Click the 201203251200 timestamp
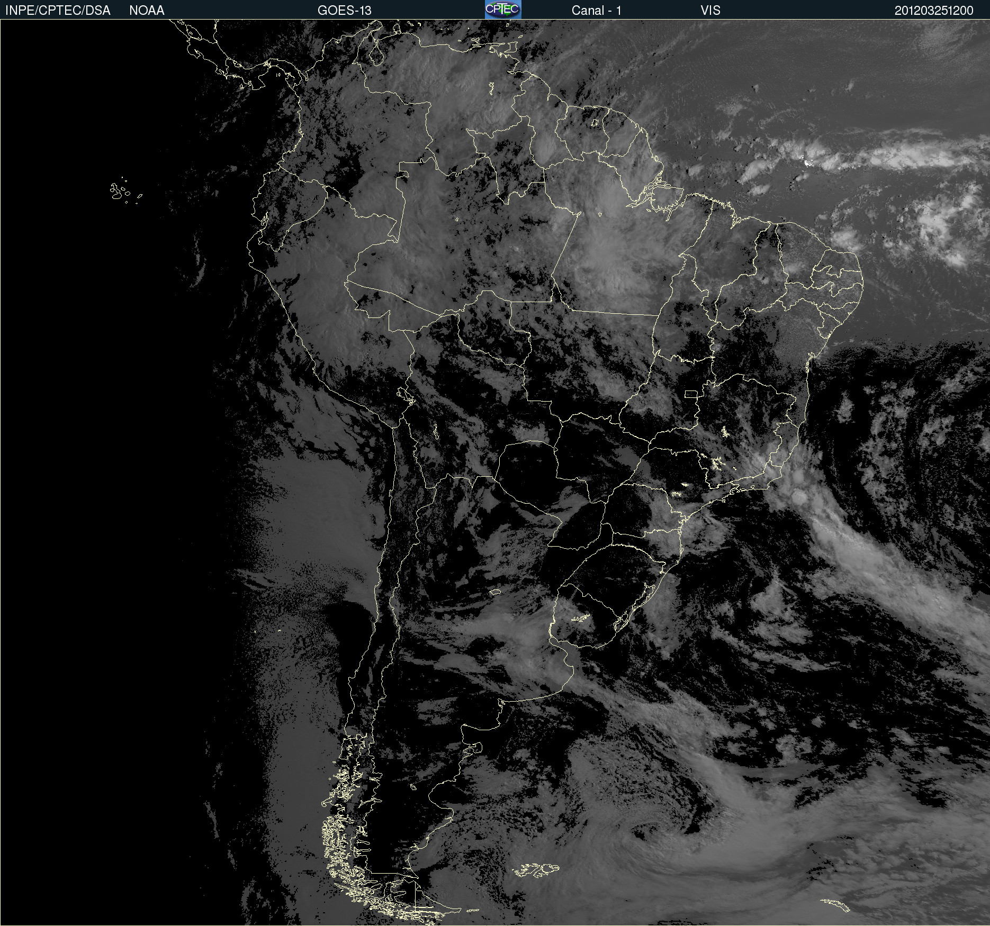 coord(934,11)
